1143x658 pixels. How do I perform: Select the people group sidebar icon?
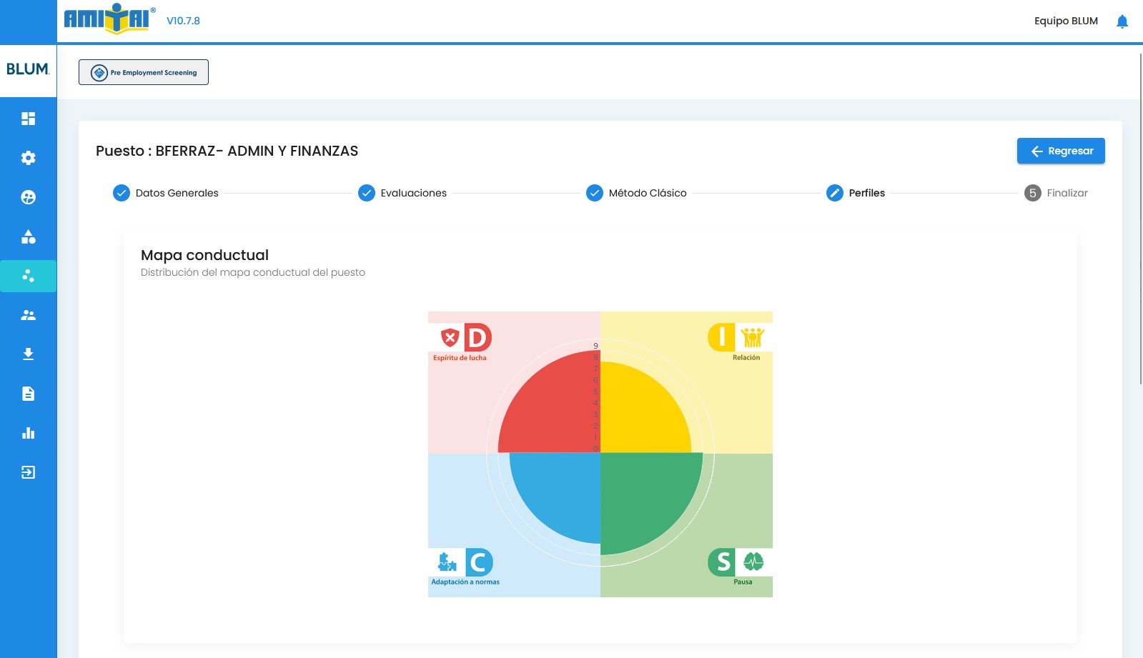tap(28, 315)
